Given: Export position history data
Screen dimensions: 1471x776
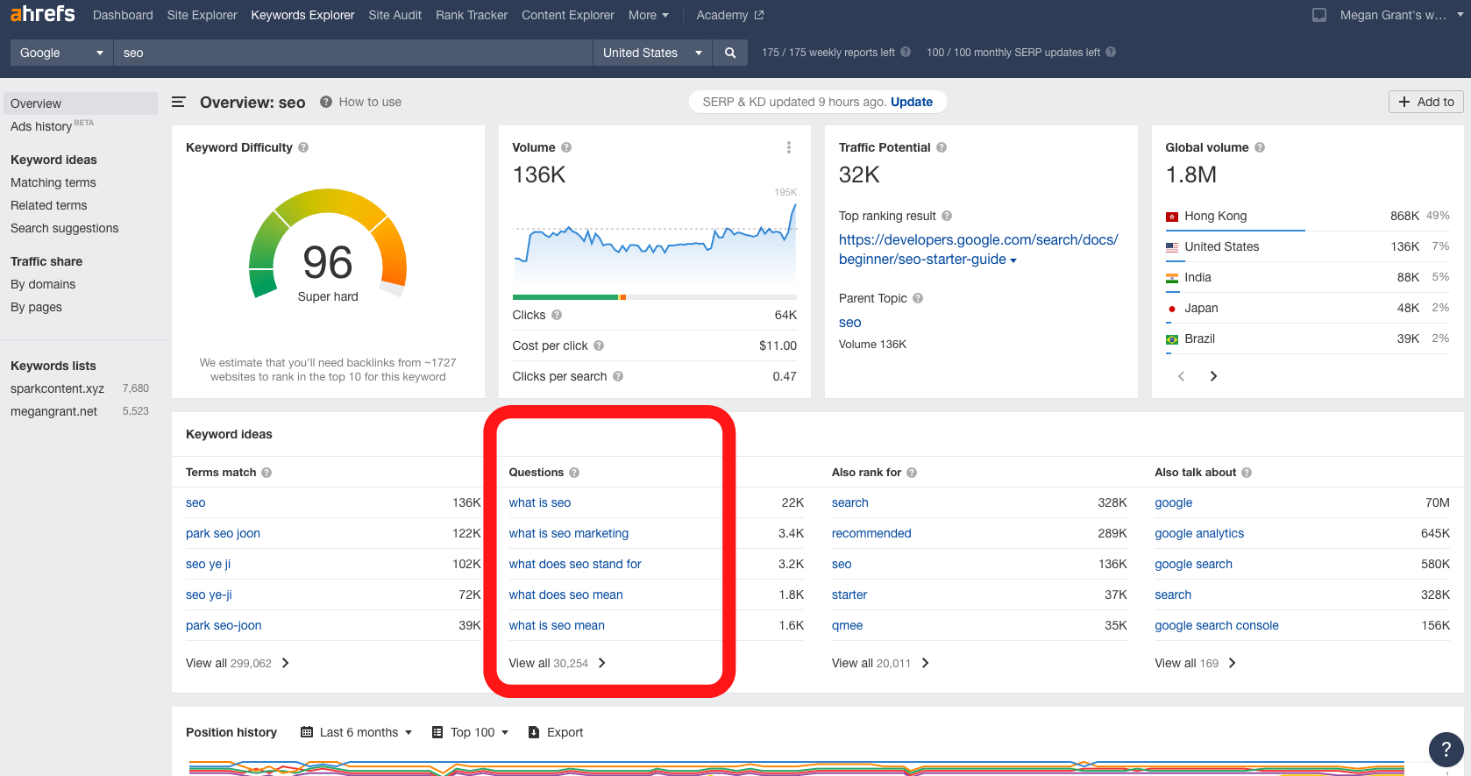Looking at the screenshot, I should (x=556, y=732).
